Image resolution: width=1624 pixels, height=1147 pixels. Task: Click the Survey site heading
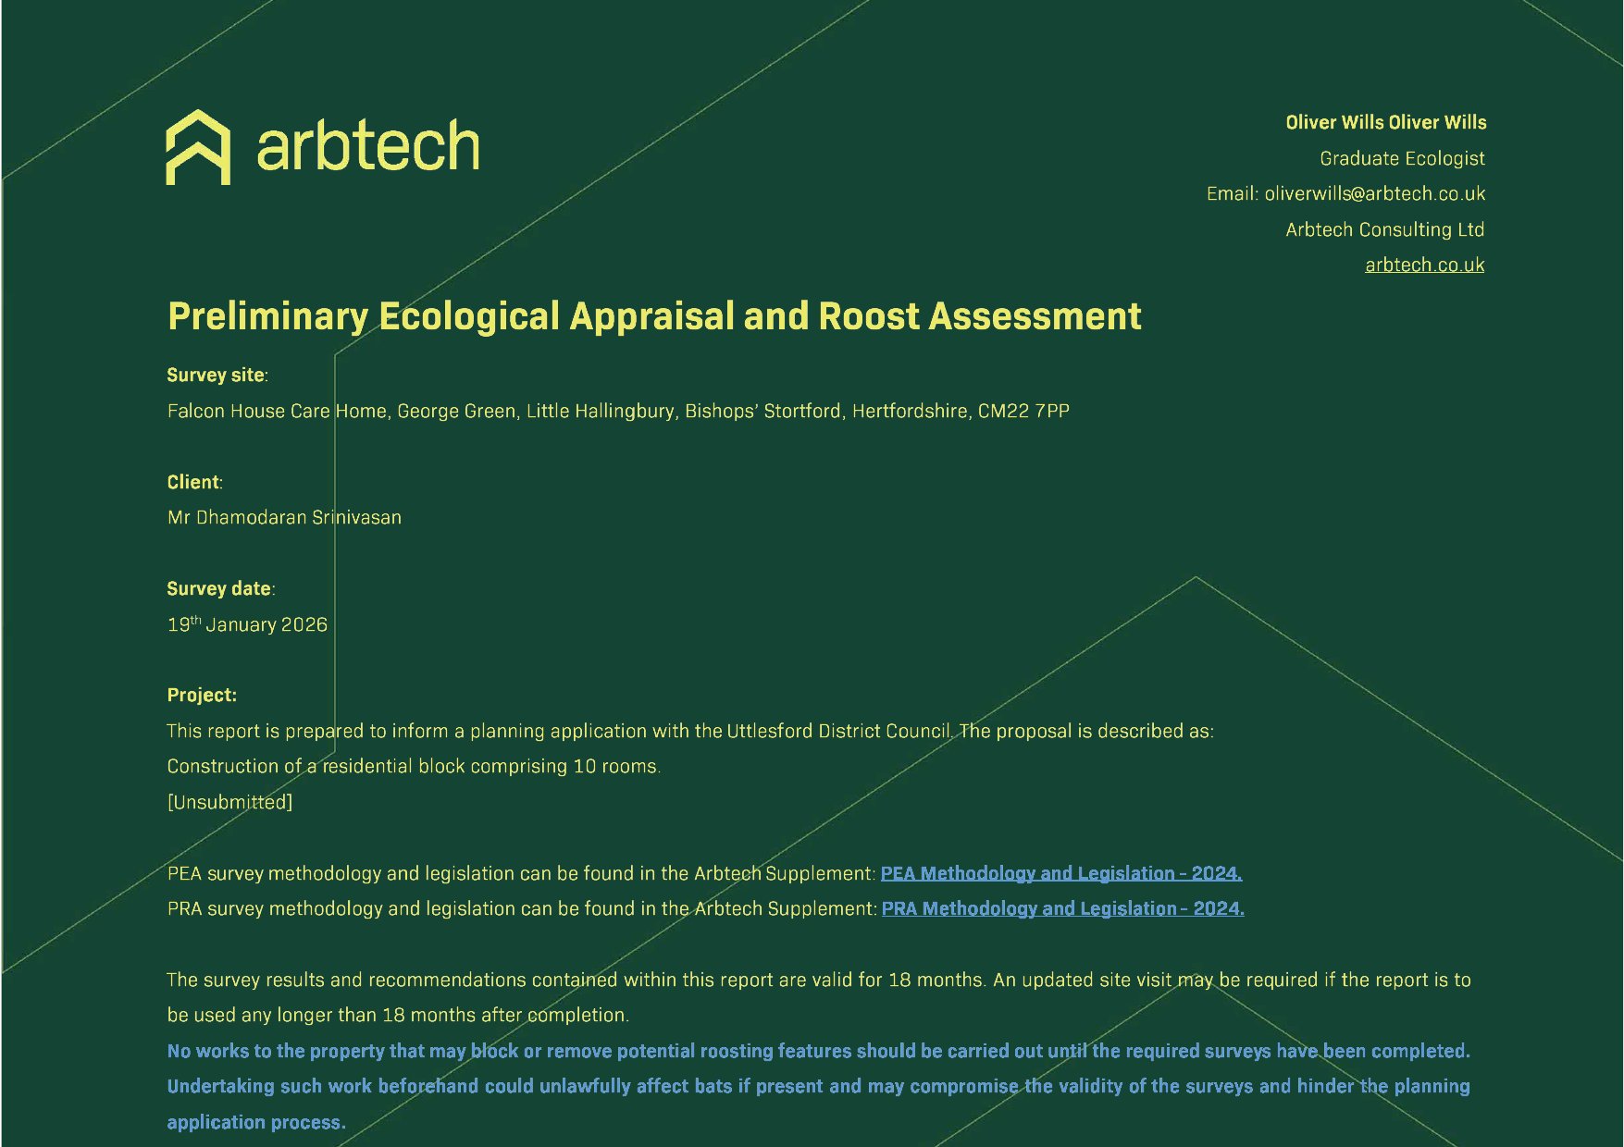tap(216, 376)
